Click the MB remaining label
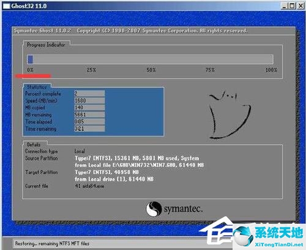 click(x=39, y=115)
